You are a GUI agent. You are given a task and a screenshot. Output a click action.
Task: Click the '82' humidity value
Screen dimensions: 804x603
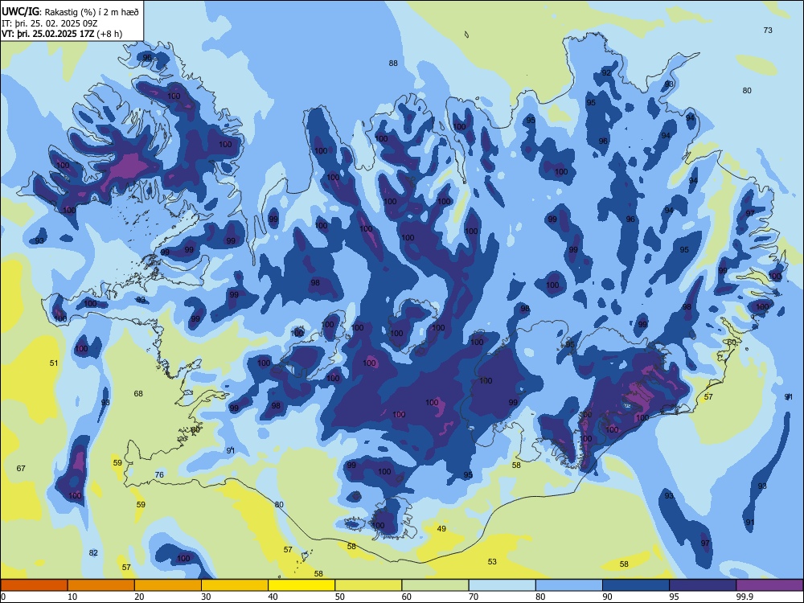[93, 553]
